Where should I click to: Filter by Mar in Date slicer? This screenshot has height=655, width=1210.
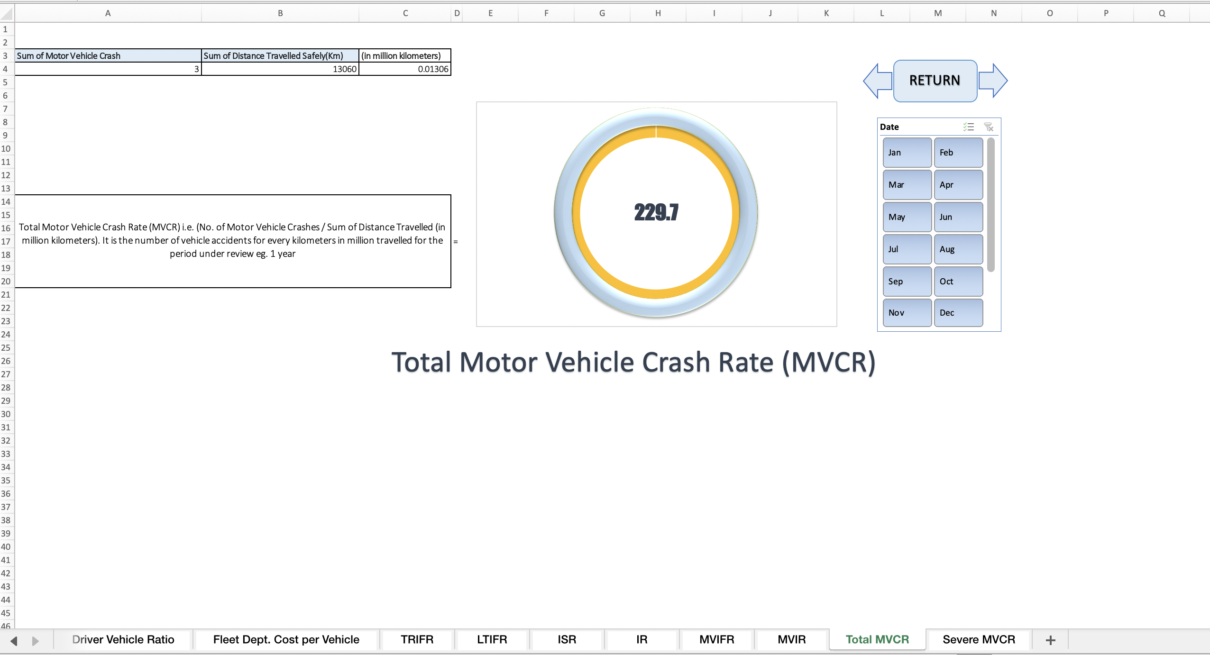tap(907, 185)
